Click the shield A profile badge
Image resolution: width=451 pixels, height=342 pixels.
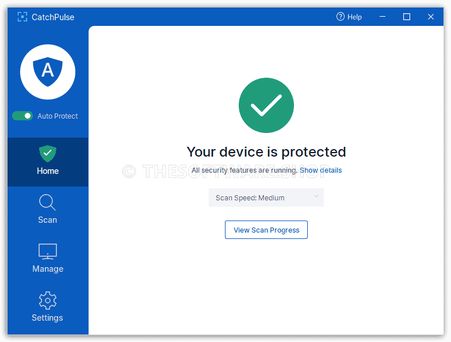coord(48,72)
